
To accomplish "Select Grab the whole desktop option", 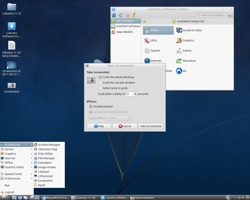I will click(x=116, y=77).
